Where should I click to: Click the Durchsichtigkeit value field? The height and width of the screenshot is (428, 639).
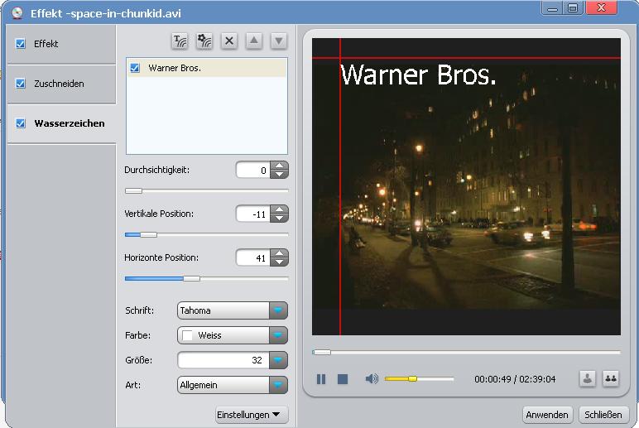click(253, 170)
